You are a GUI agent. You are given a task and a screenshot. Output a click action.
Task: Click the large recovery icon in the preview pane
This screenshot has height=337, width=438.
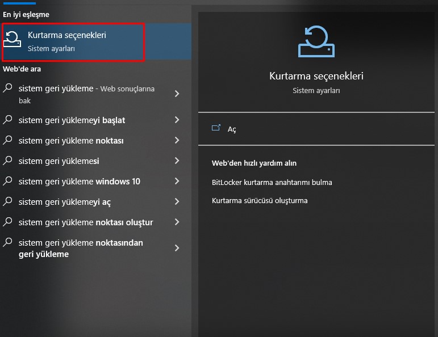[316, 41]
